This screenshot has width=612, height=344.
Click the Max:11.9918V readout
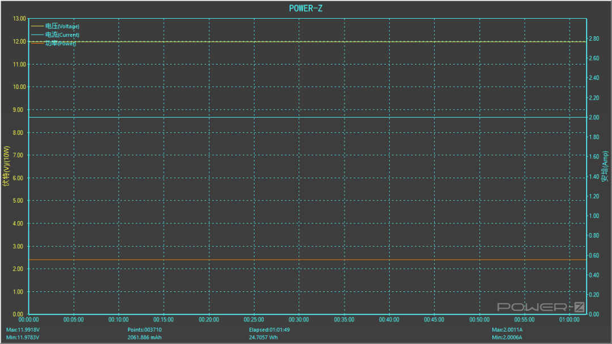pos(23,330)
